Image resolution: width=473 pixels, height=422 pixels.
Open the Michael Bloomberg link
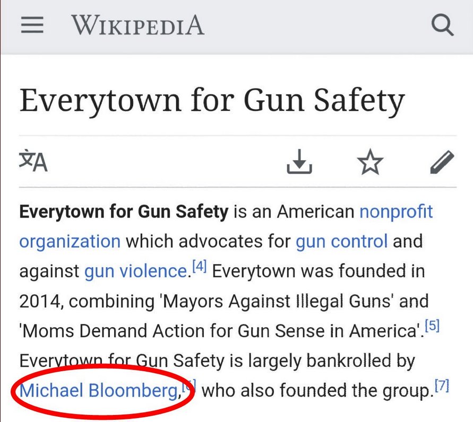98,391
